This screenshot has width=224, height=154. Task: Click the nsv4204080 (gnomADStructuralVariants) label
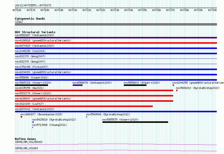click(x=43, y=72)
